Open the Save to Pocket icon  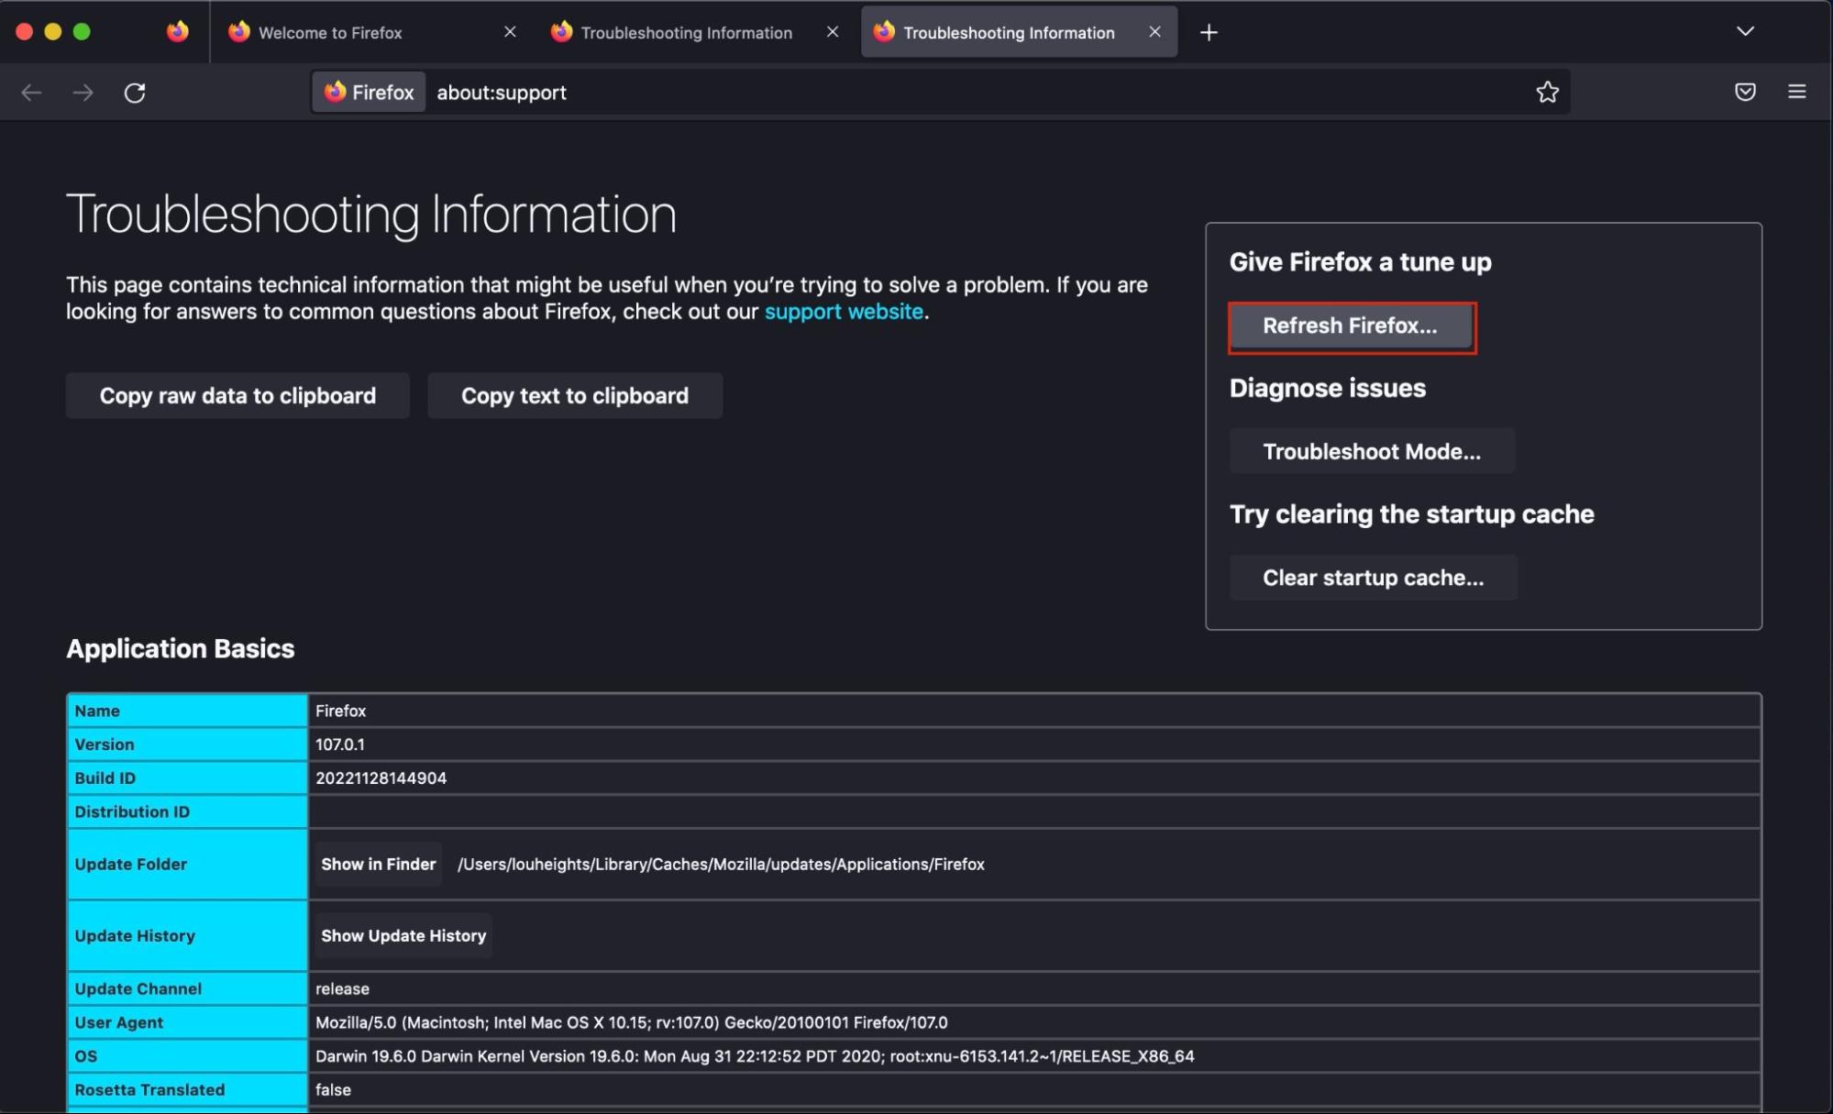click(1745, 92)
